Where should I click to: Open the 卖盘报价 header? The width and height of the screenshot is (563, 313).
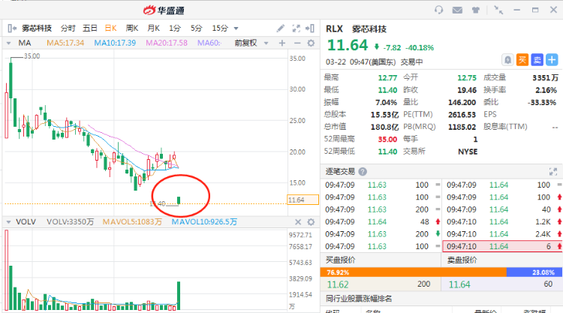pyautogui.click(x=462, y=260)
